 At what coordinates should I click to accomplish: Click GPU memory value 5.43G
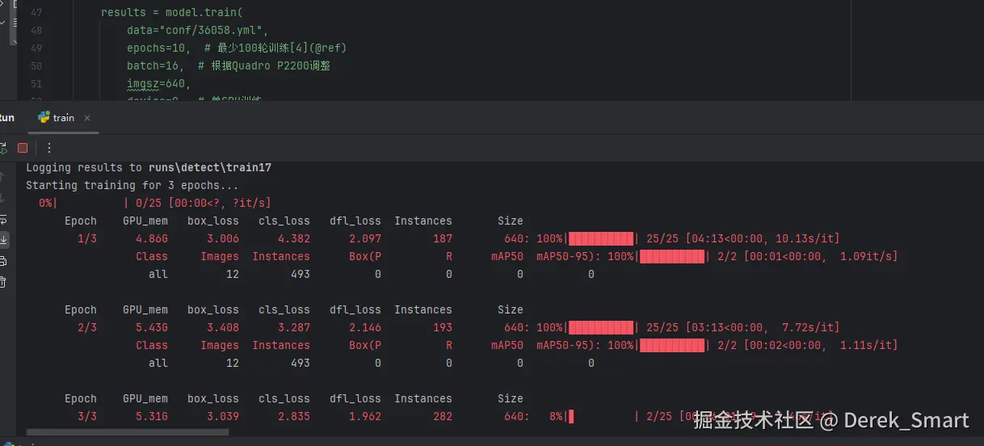pyautogui.click(x=152, y=327)
